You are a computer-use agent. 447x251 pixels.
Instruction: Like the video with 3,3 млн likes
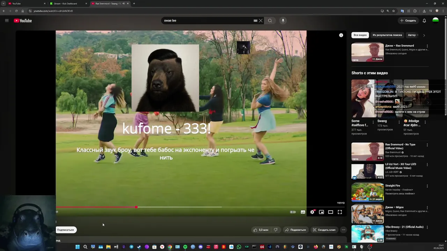[x=261, y=230]
